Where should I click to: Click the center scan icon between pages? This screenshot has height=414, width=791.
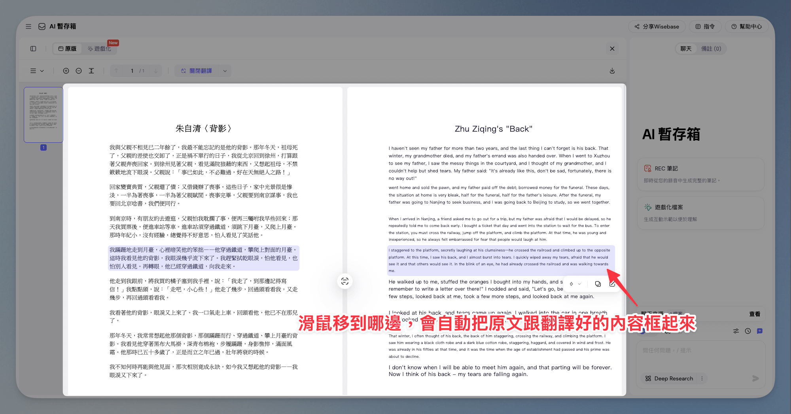[x=345, y=281]
